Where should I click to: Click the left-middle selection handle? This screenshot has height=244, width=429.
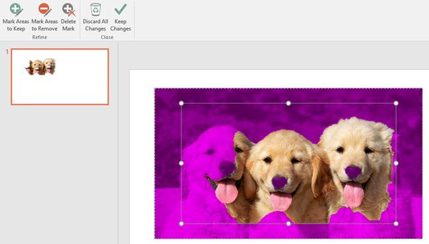(181, 163)
